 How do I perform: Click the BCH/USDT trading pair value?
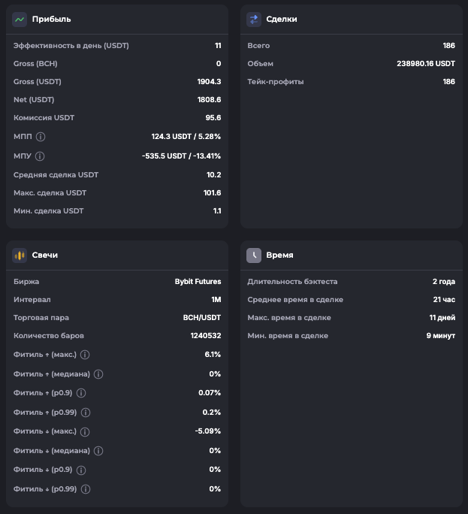[x=202, y=318]
